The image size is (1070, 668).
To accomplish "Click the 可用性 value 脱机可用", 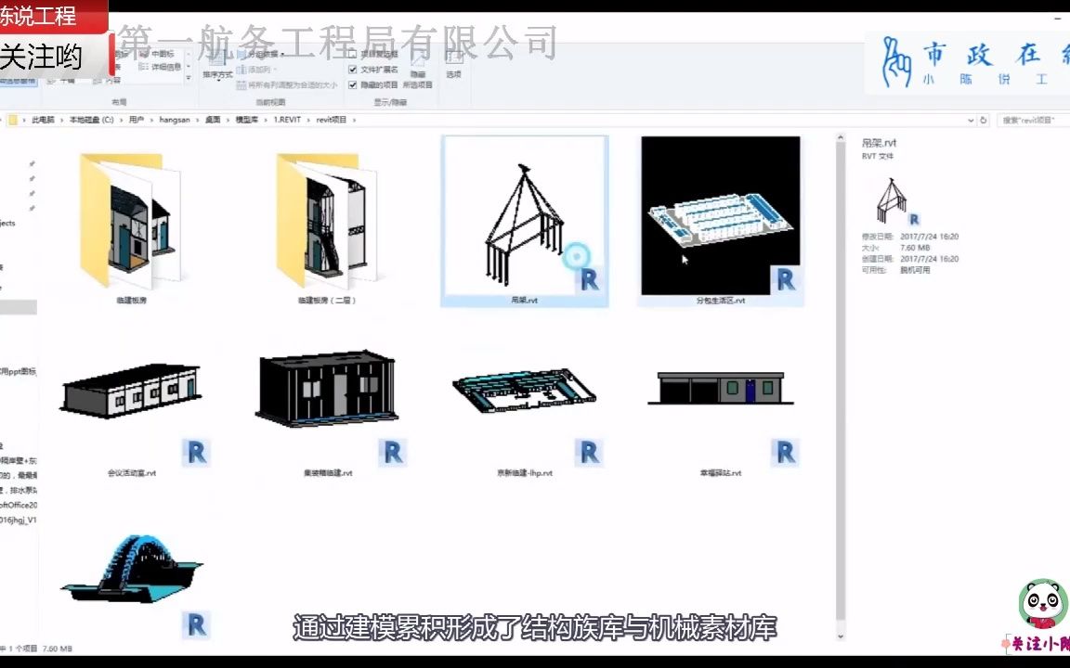I will (x=914, y=270).
